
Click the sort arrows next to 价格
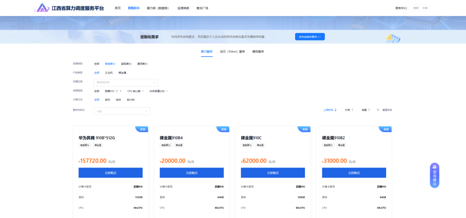pos(352,110)
